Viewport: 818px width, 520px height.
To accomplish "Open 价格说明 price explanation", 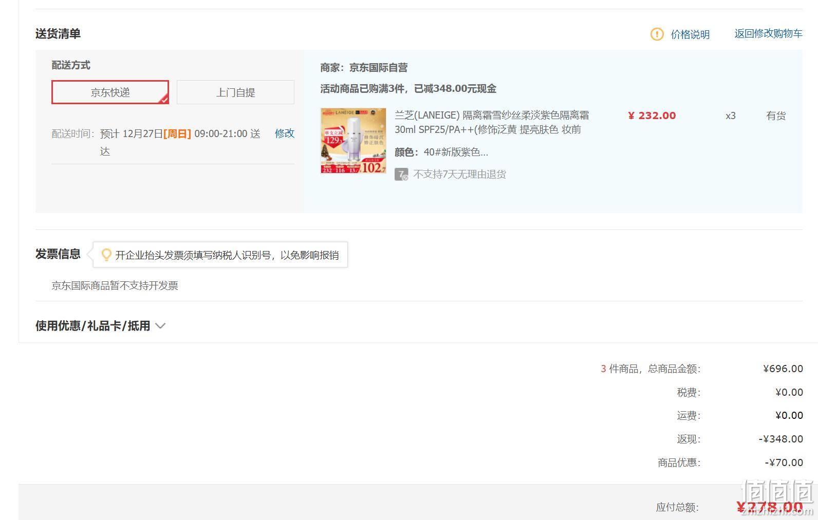I will (x=690, y=34).
